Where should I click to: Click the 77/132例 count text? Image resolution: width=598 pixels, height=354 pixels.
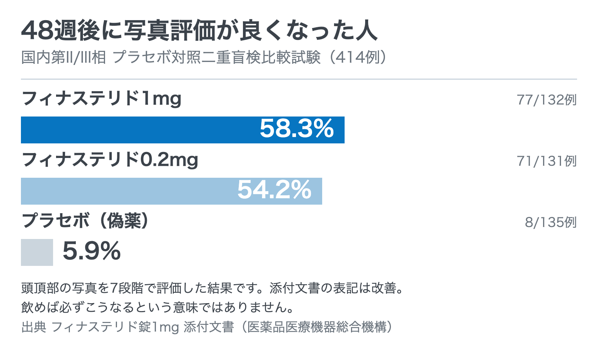click(547, 100)
